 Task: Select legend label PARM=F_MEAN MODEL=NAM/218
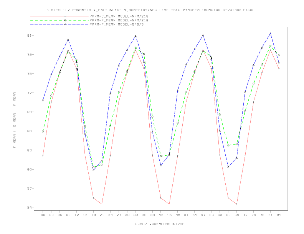[x=119, y=20]
